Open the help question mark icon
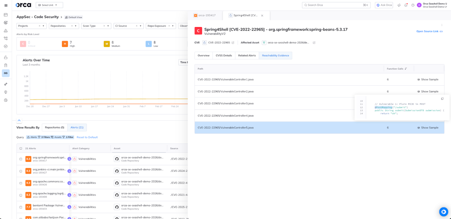Screen dimensions: 451x219 pos(413,5)
